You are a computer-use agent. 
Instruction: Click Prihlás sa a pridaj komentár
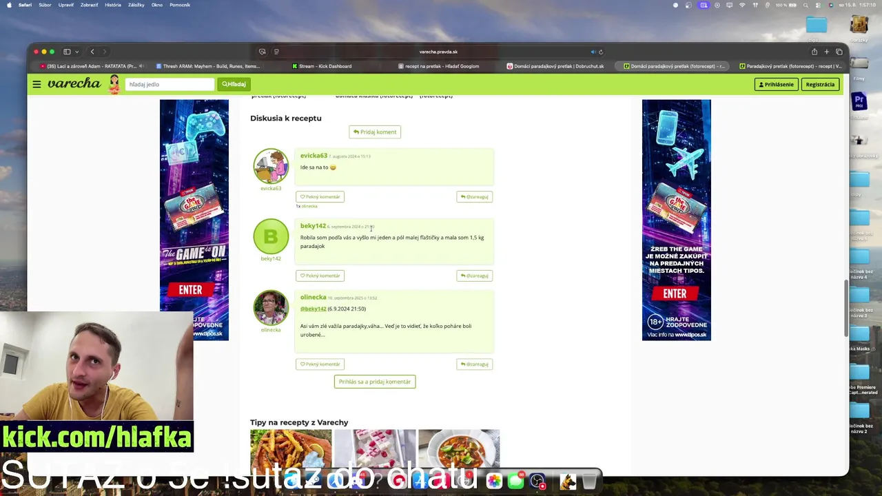click(x=375, y=382)
